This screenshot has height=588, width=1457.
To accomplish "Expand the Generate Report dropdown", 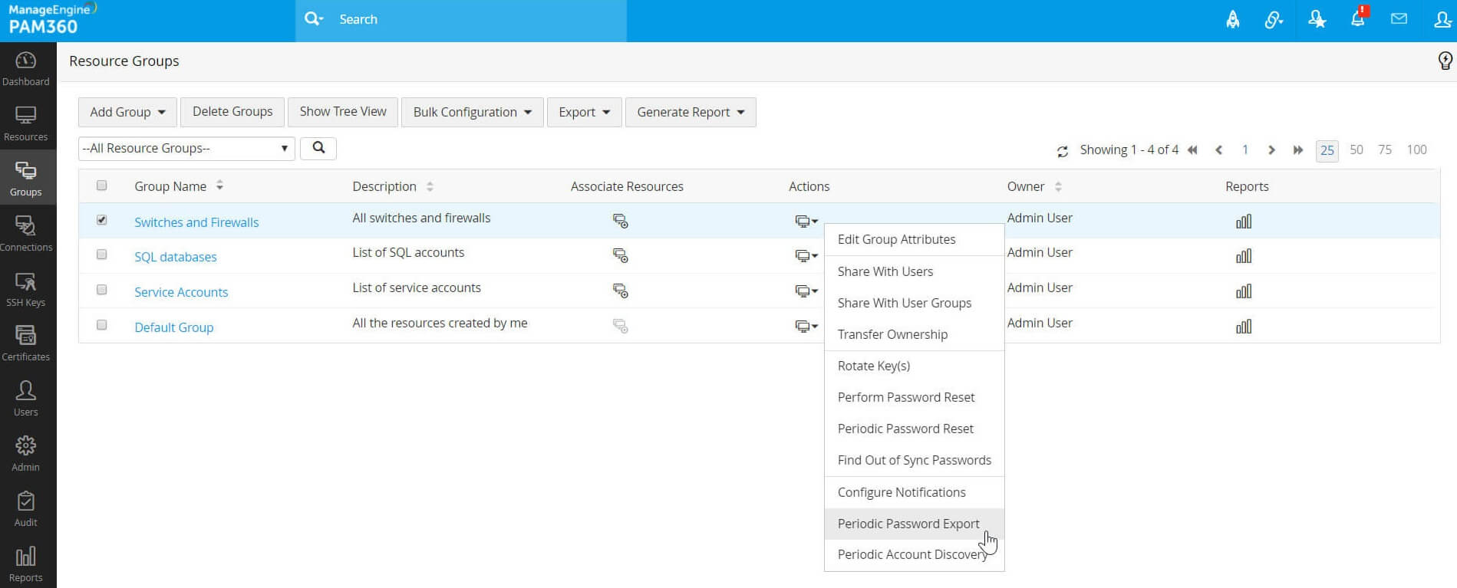I will (691, 112).
